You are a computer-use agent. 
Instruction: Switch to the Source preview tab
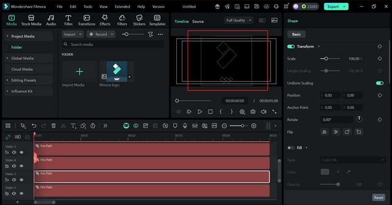coord(198,21)
